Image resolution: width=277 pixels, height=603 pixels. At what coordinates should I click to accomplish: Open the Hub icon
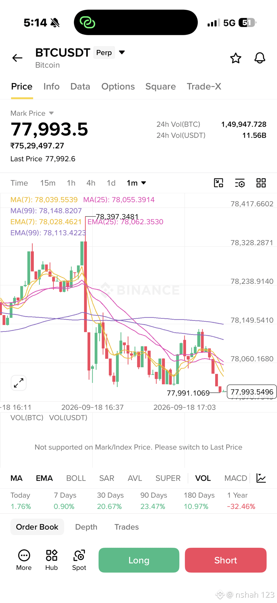coord(52,560)
